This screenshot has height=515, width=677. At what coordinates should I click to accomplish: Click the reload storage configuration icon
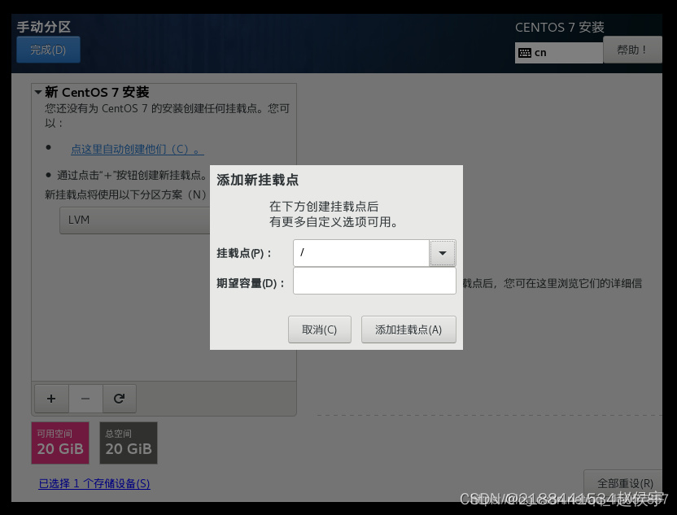119,399
